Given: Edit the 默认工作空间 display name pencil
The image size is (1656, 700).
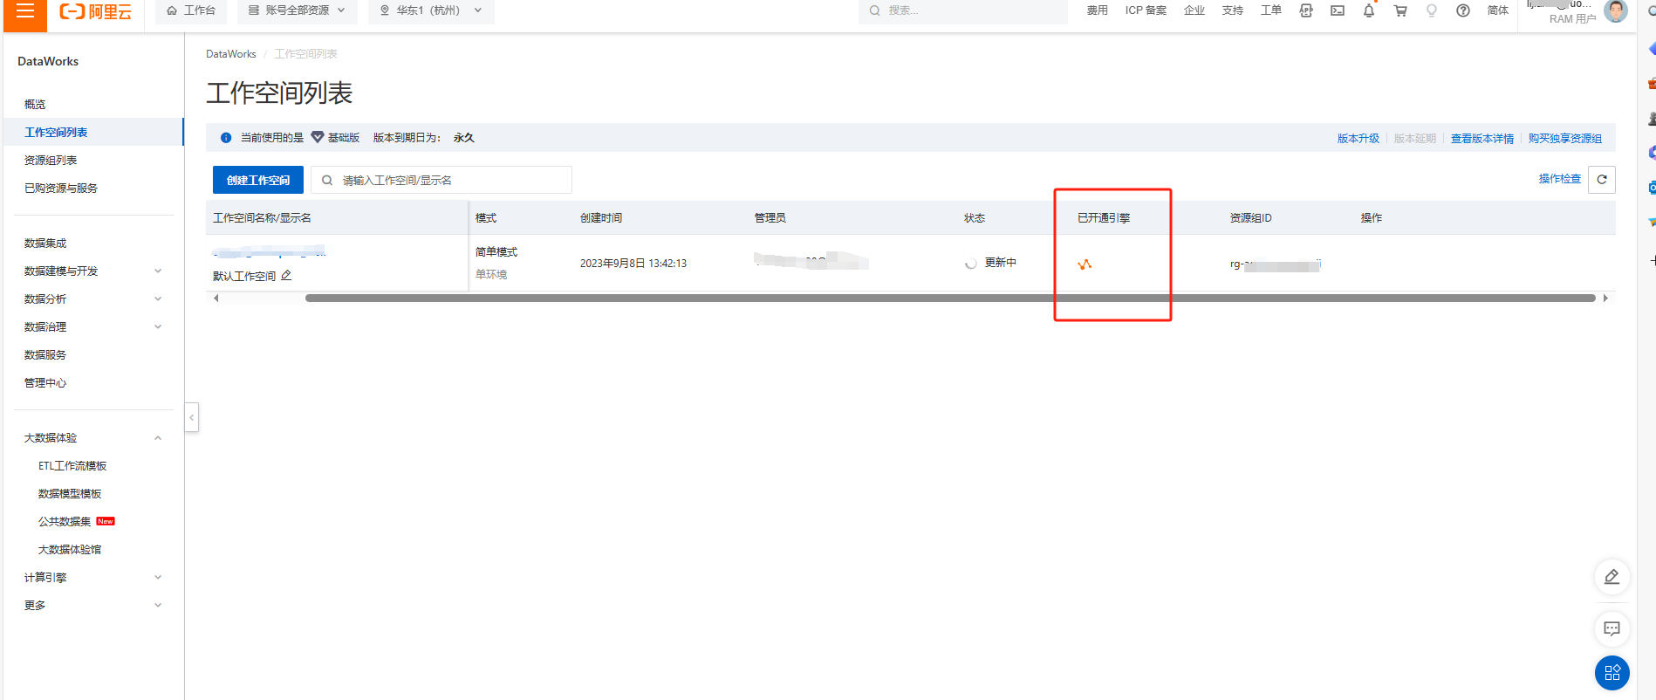Looking at the screenshot, I should coord(286,276).
